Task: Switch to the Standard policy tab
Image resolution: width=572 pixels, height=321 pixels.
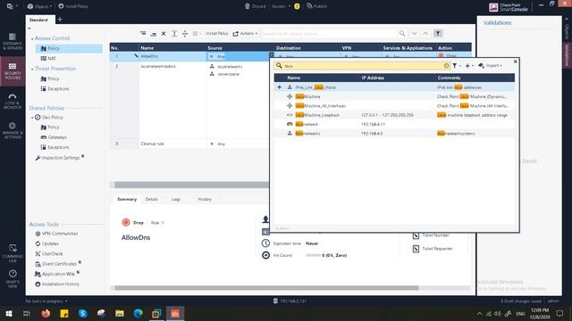Action: 38,20
